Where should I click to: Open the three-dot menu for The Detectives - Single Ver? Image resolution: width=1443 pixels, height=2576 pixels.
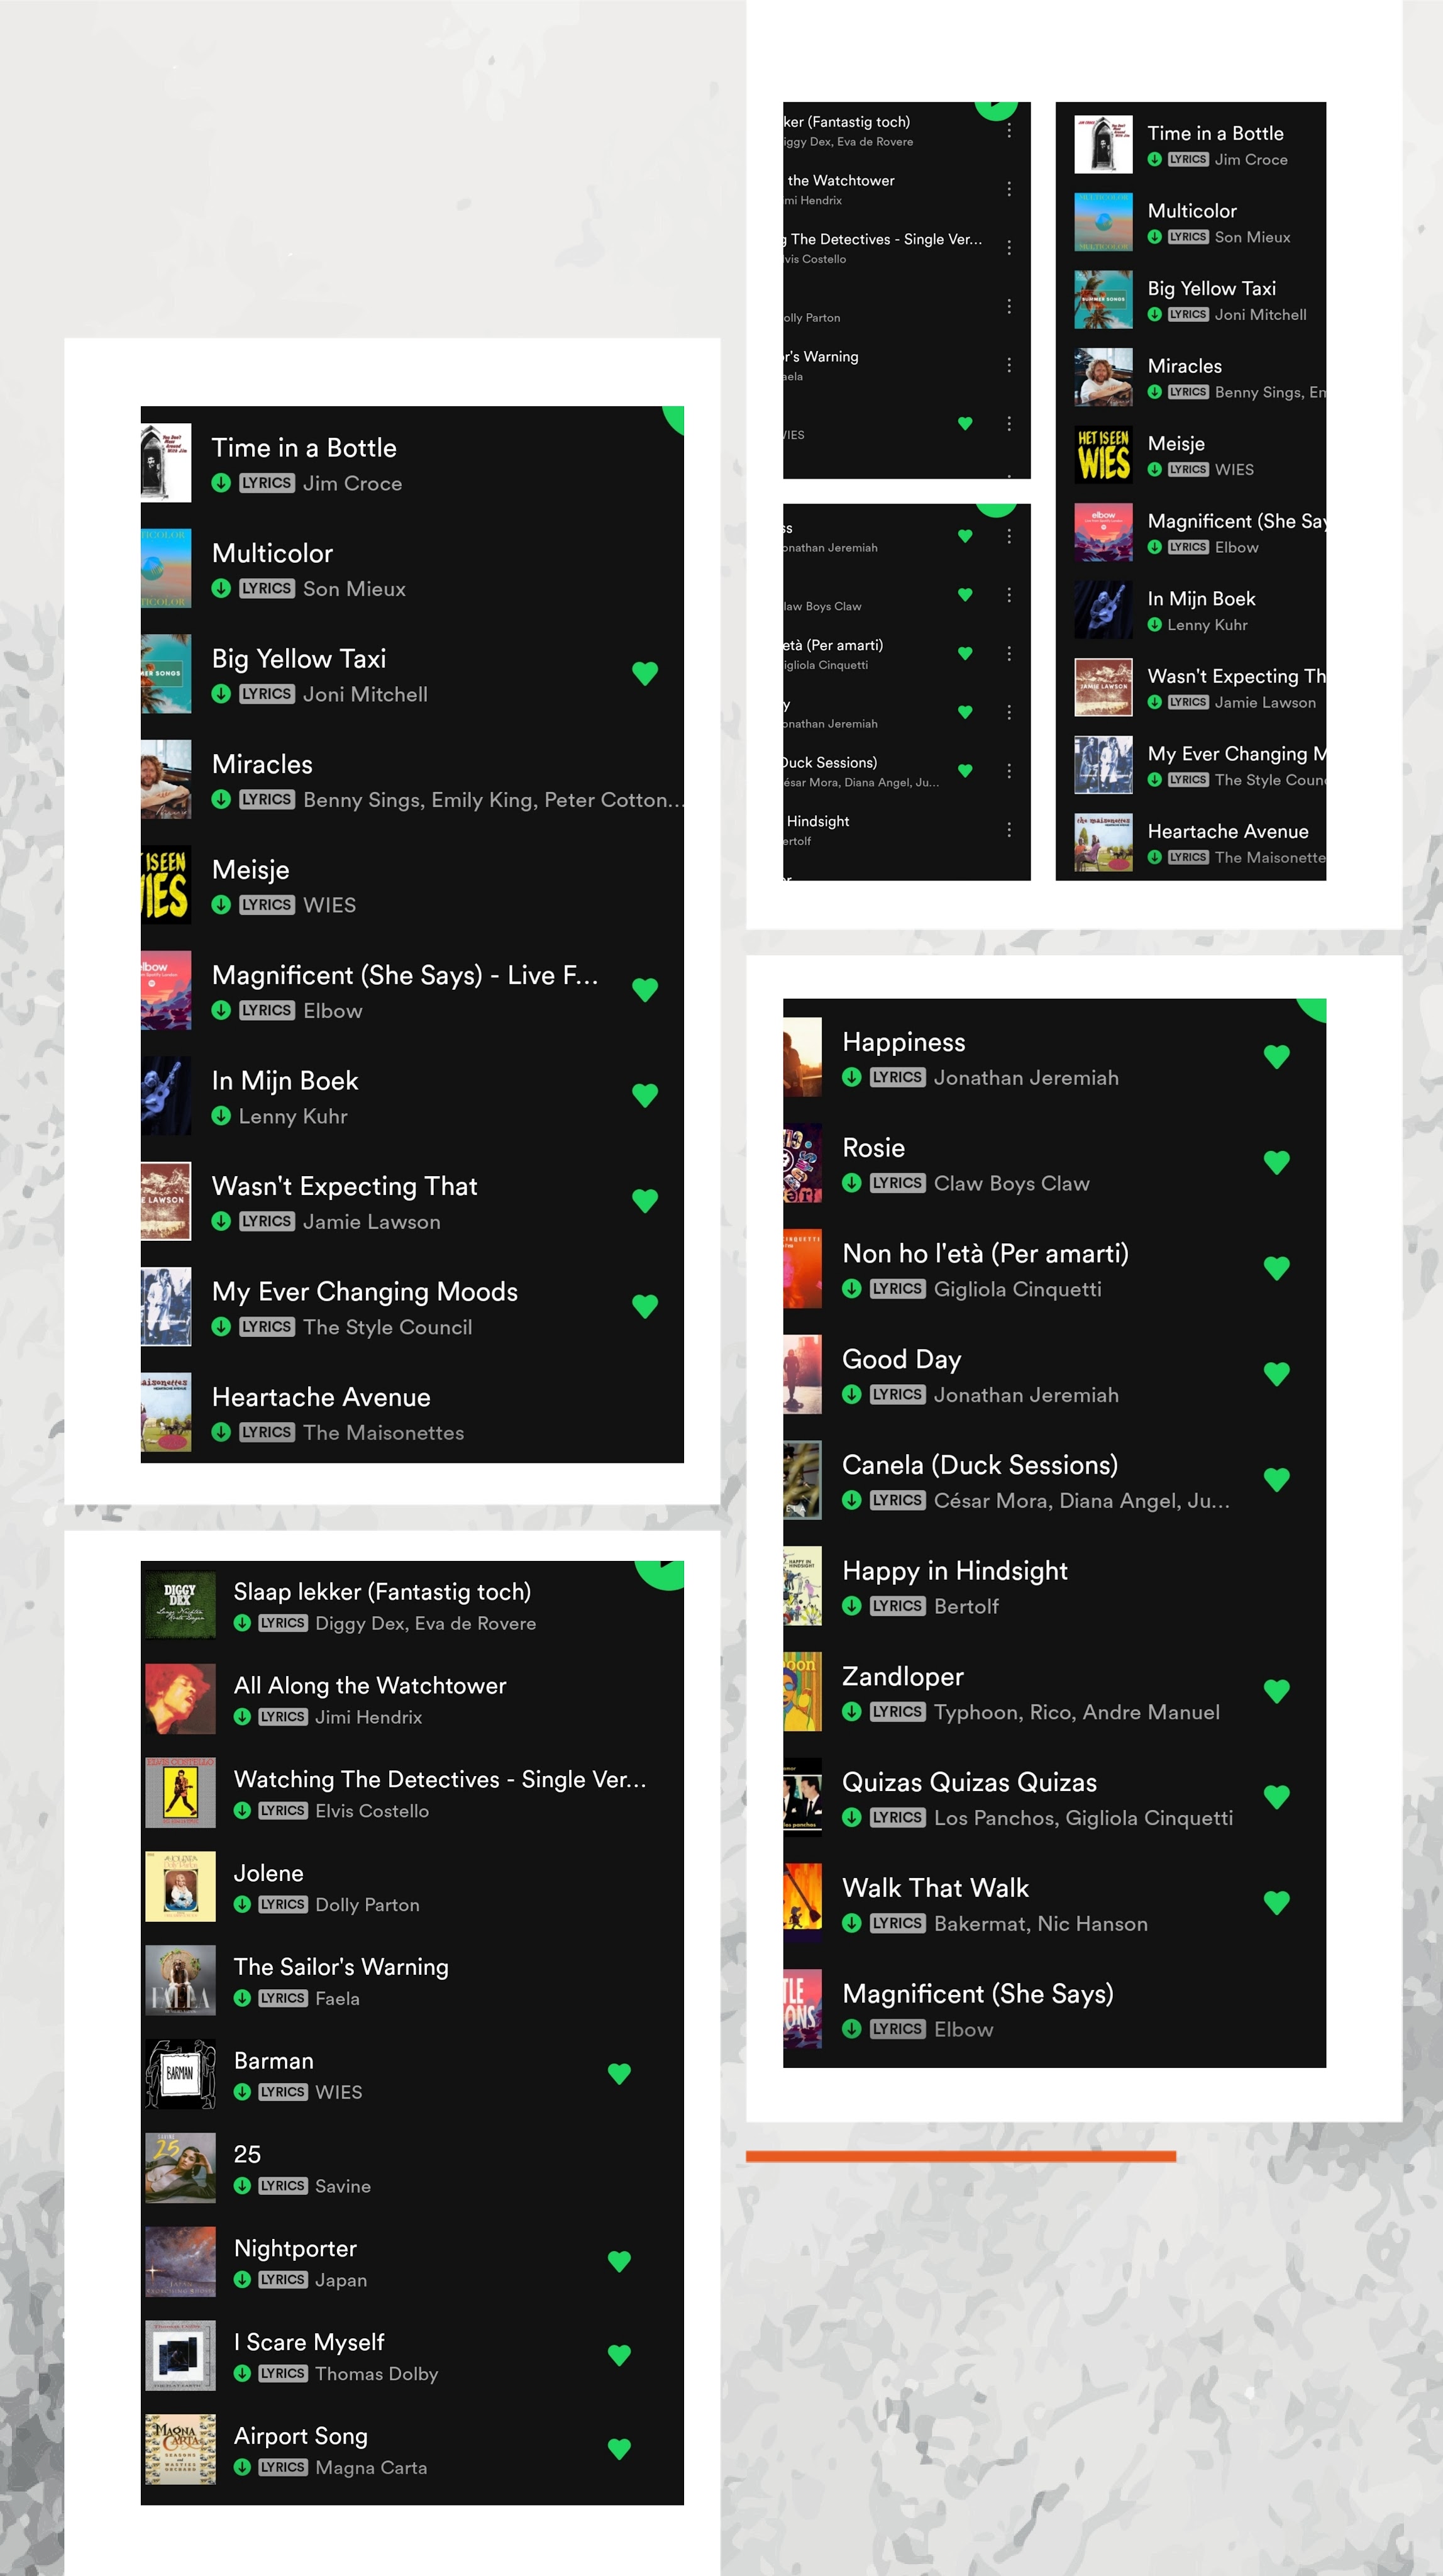tap(1009, 247)
